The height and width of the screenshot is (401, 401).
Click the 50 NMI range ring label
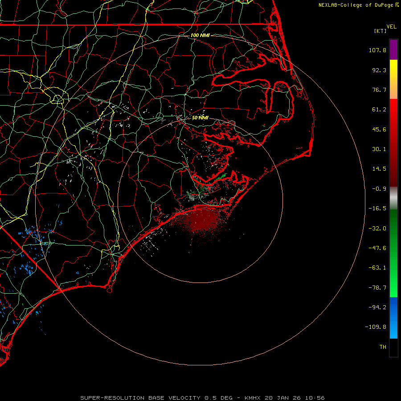pos(200,118)
